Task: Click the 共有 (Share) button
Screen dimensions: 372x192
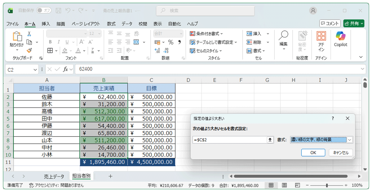Action: [353, 24]
